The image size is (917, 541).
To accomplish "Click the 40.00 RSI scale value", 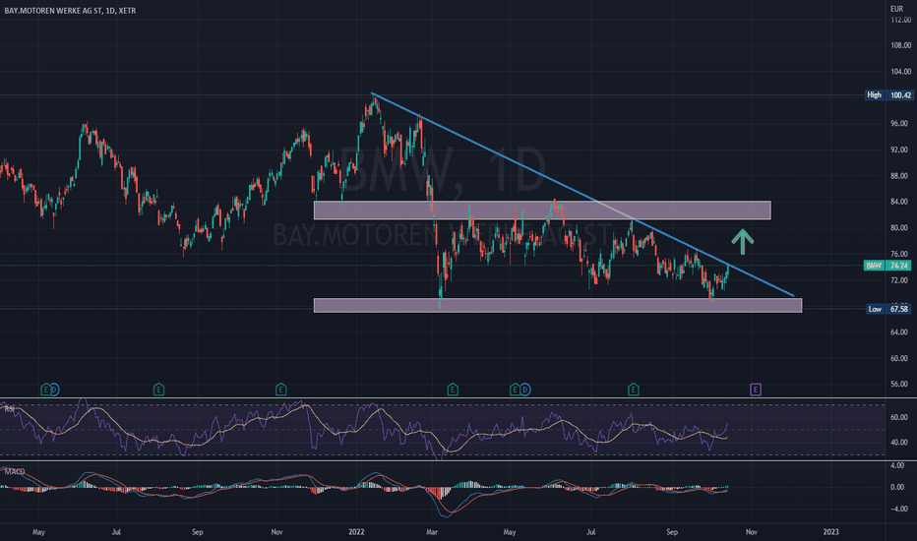I will (899, 443).
